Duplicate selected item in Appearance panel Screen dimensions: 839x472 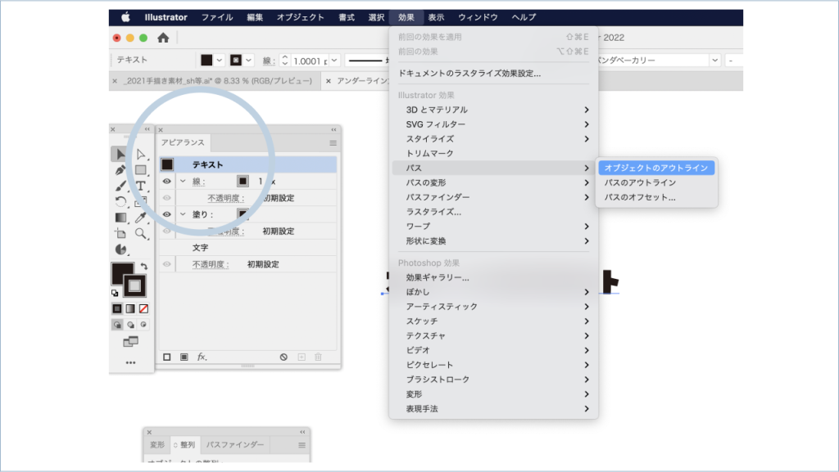tap(302, 357)
